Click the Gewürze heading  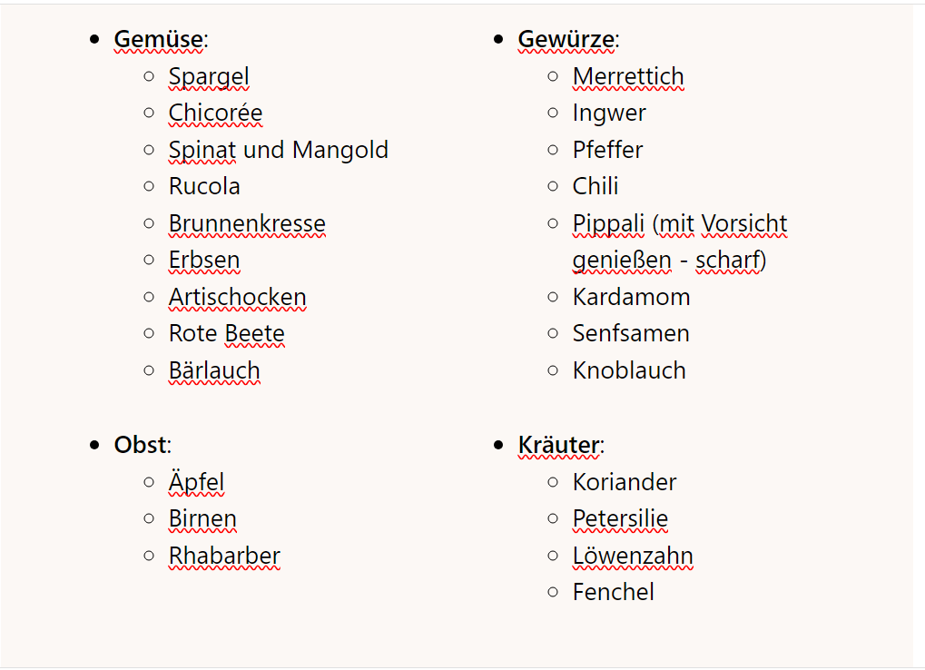click(566, 40)
